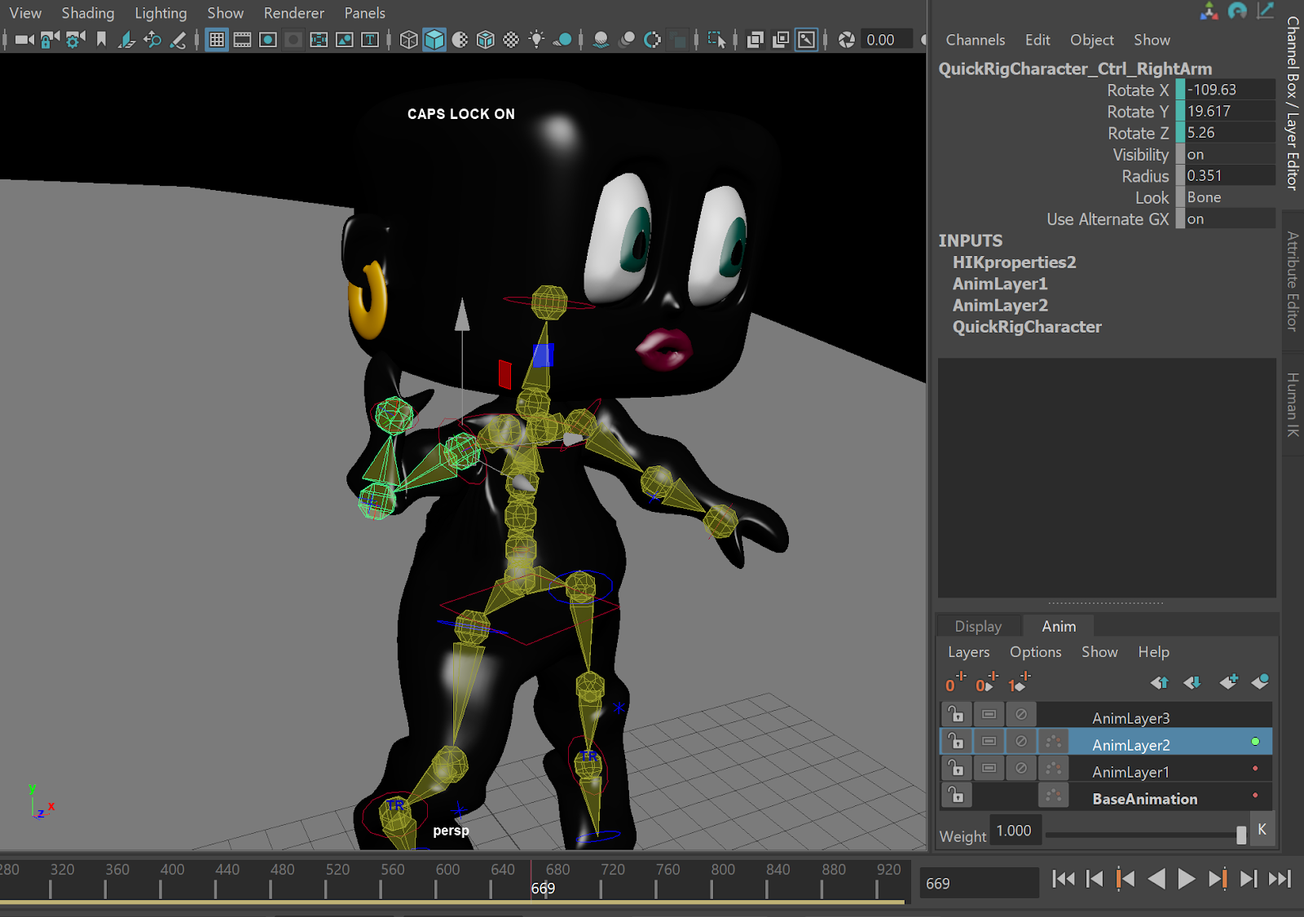The width and height of the screenshot is (1304, 917).
Task: Toggle lock on AnimLayer3
Action: (x=956, y=715)
